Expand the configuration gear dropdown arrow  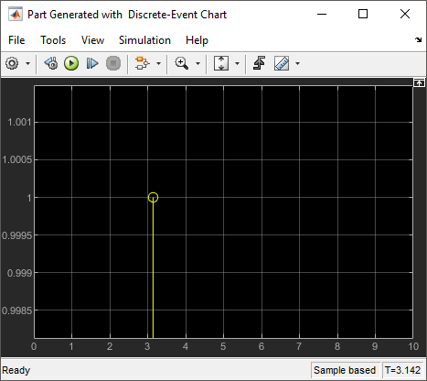click(27, 63)
